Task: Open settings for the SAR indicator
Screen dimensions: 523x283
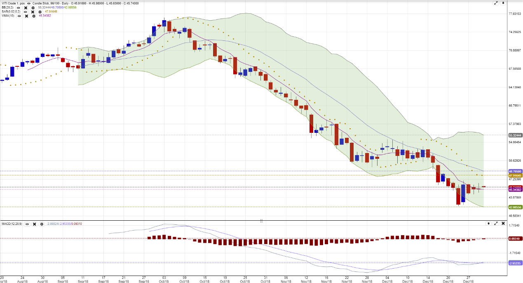Action: click(x=40, y=12)
